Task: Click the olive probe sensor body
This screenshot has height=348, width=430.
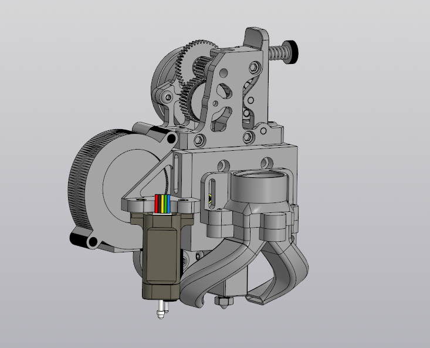Action: (x=161, y=258)
